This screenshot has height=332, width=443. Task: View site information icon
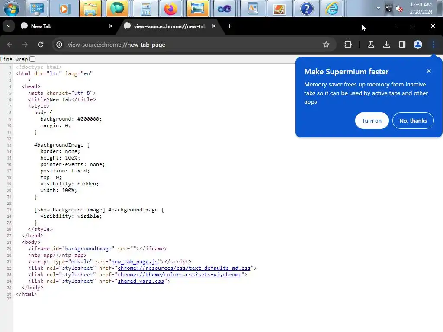[59, 45]
